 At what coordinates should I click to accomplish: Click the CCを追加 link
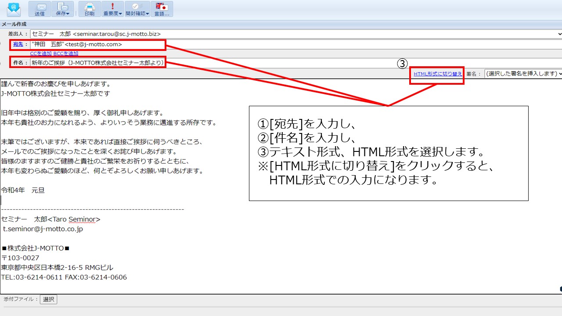tap(41, 54)
